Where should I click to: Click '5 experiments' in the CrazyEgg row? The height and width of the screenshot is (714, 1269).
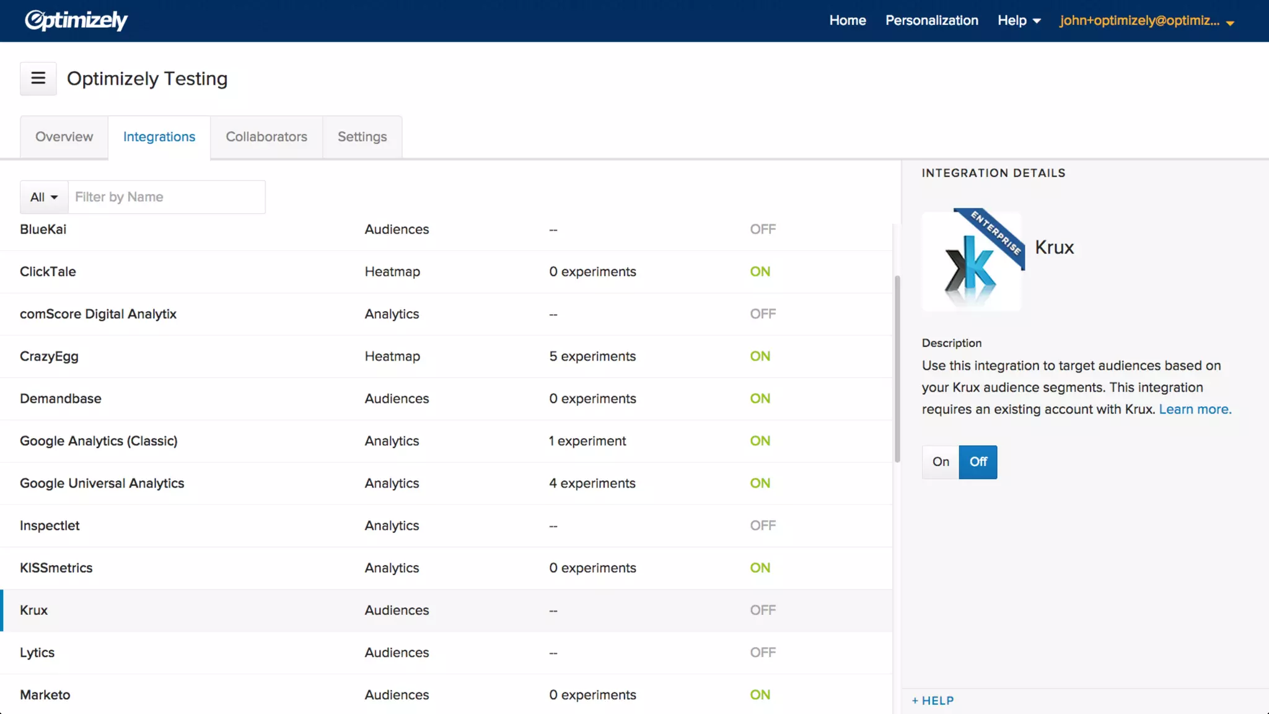[592, 356]
